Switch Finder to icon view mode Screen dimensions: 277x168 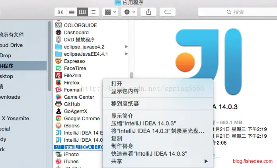pyautogui.click(x=60, y=12)
